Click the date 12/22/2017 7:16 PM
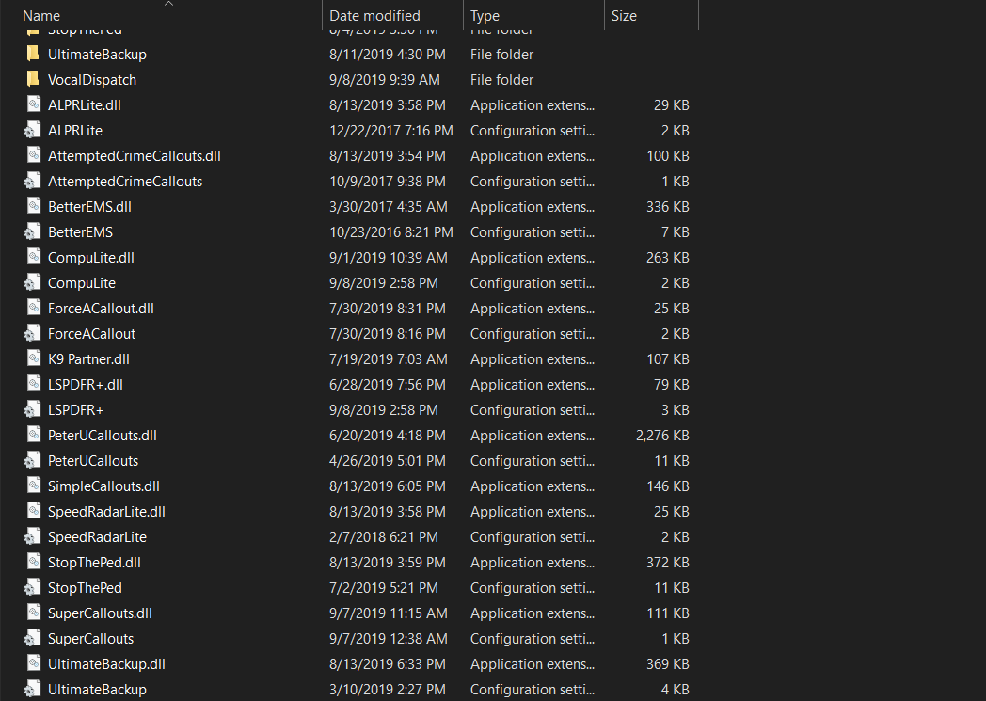 [390, 131]
